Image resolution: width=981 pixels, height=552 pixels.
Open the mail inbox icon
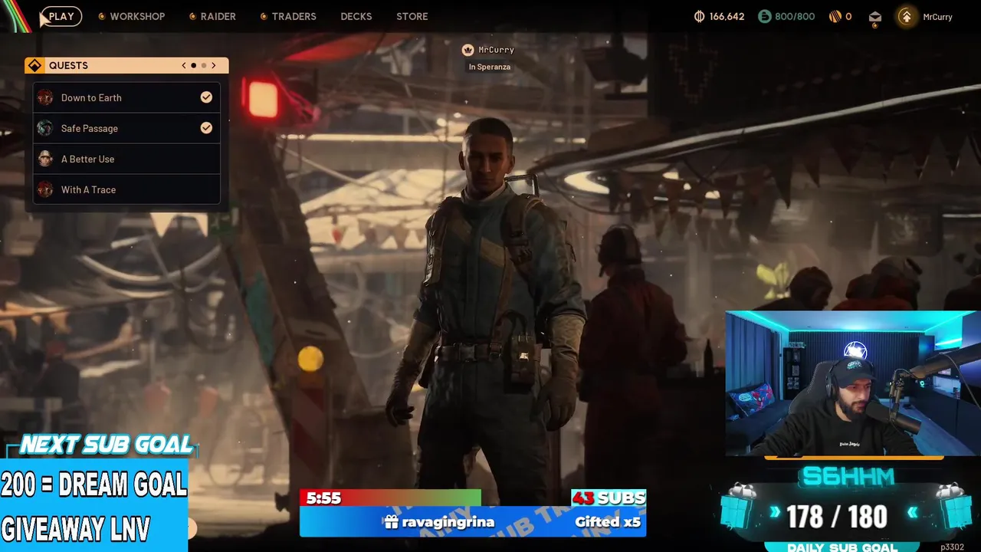click(875, 16)
